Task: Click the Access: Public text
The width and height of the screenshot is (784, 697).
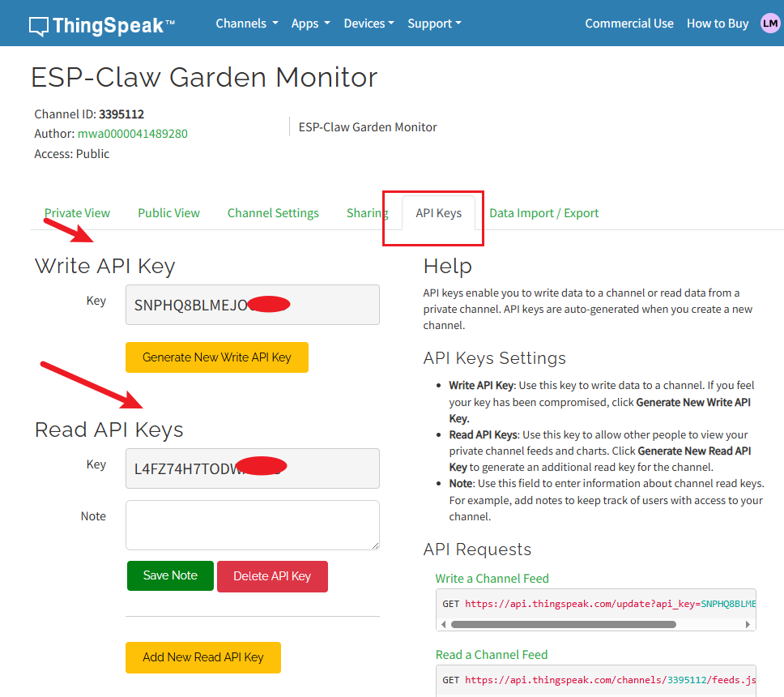Action: tap(71, 154)
